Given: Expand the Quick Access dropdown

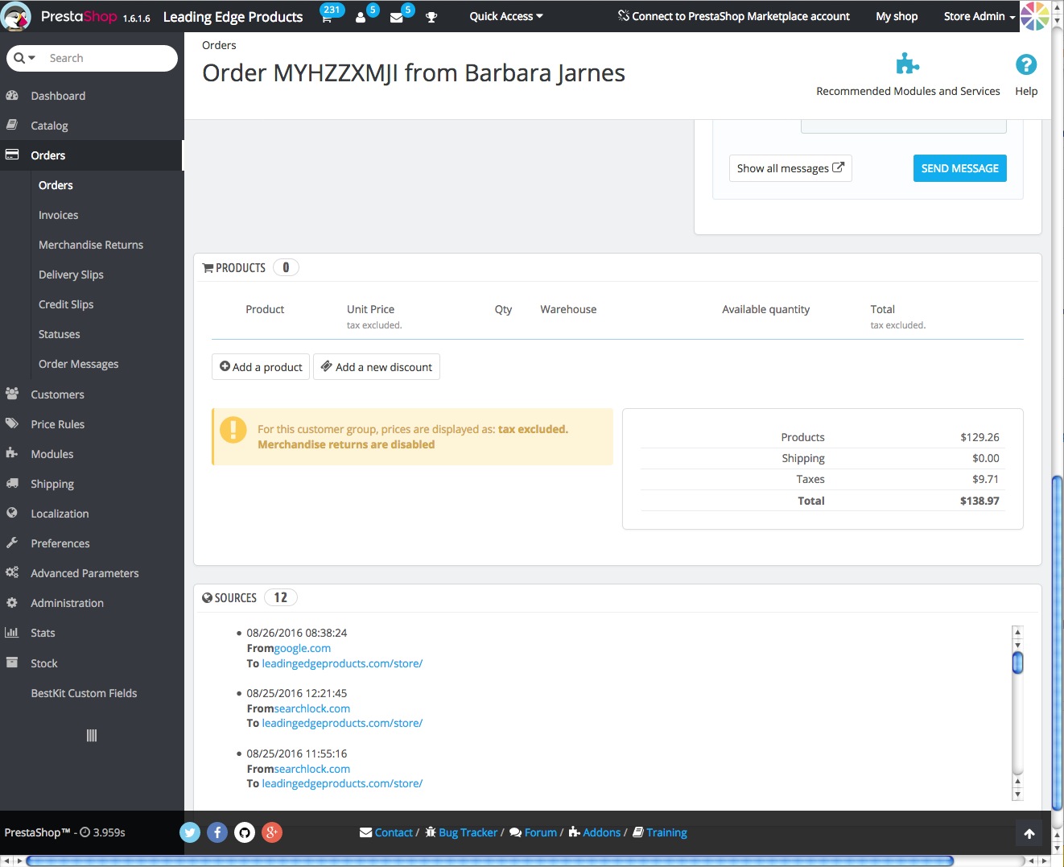Looking at the screenshot, I should point(506,16).
